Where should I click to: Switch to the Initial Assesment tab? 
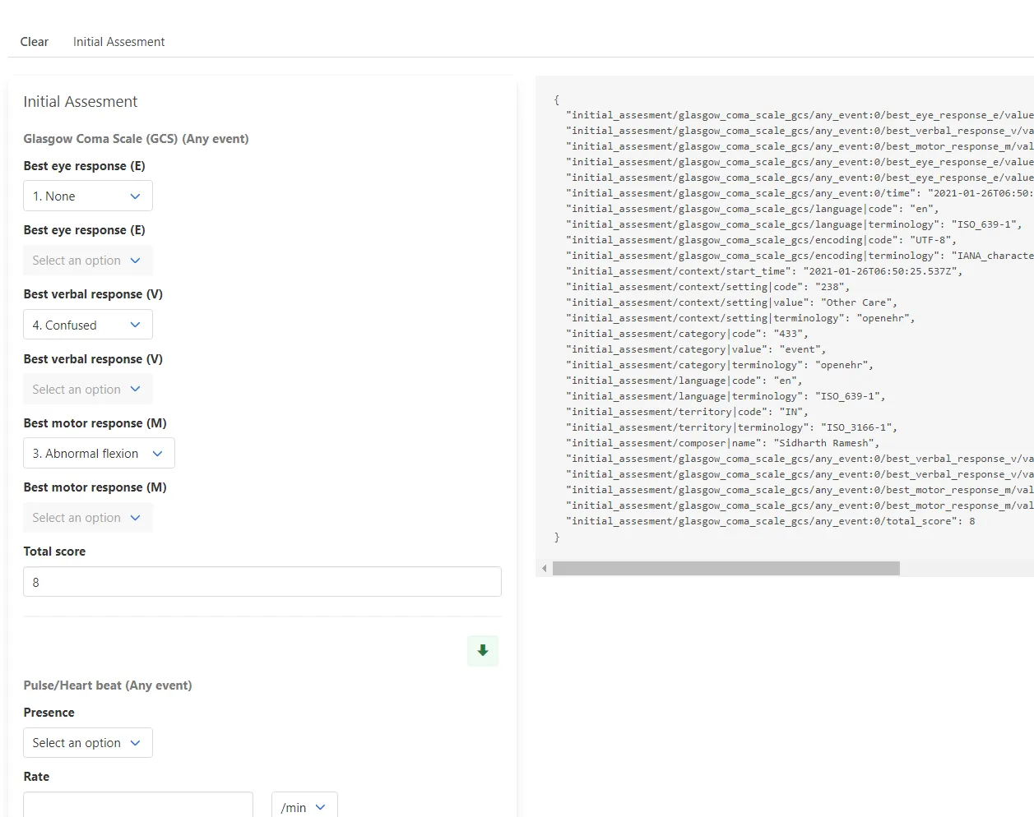118,41
